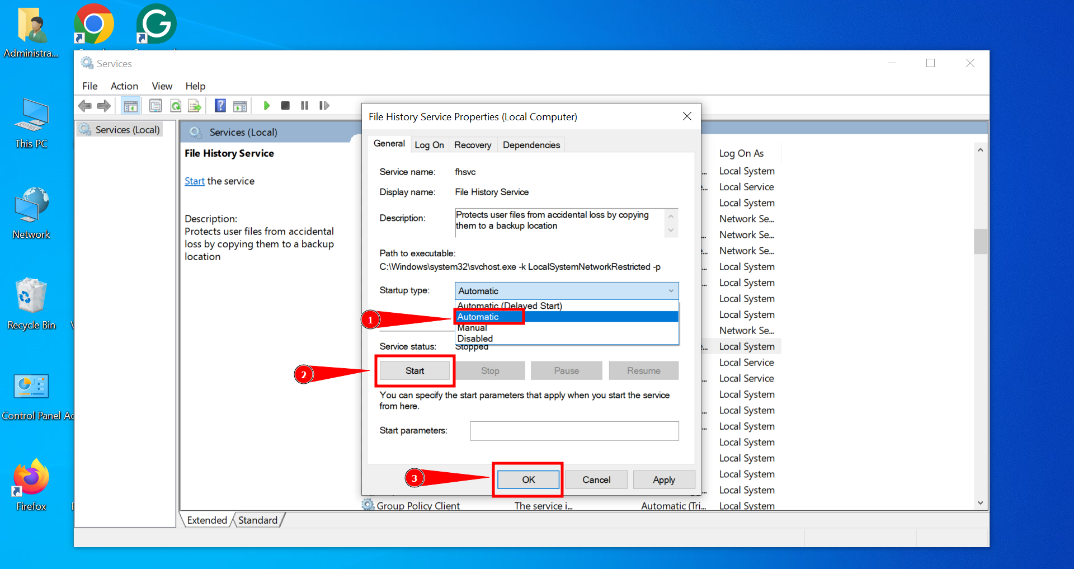Switch to the Extended view tab
This screenshot has width=1074, height=569.
tap(207, 520)
